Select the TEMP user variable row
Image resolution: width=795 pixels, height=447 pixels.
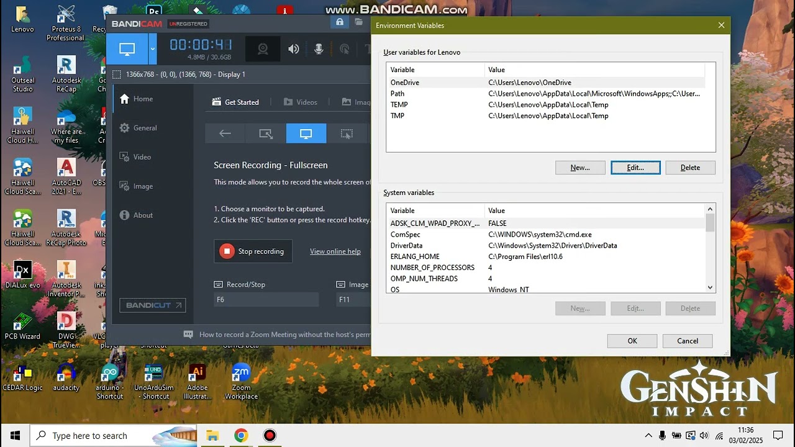coord(545,105)
